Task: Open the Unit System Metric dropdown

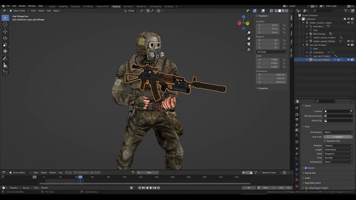Action: (x=338, y=132)
